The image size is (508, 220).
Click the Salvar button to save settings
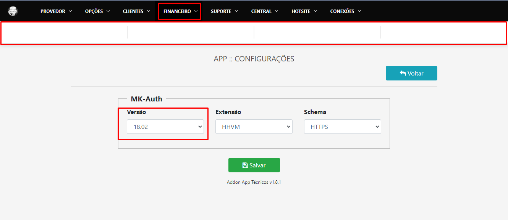click(x=254, y=165)
